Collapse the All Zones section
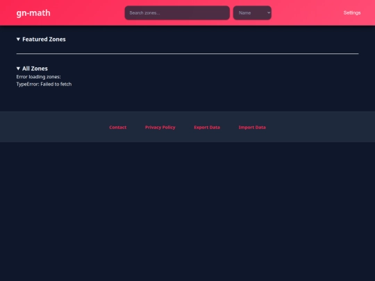Image resolution: width=375 pixels, height=281 pixels. pyautogui.click(x=32, y=69)
